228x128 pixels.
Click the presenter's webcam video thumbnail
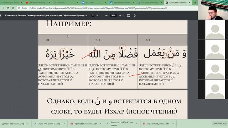point(213,10)
